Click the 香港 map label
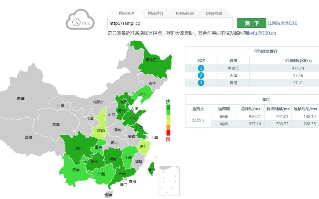The image size is (319, 199). [132, 181]
